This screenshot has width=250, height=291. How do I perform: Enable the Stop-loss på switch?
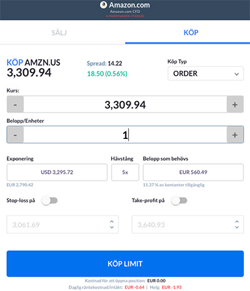[x=49, y=201]
